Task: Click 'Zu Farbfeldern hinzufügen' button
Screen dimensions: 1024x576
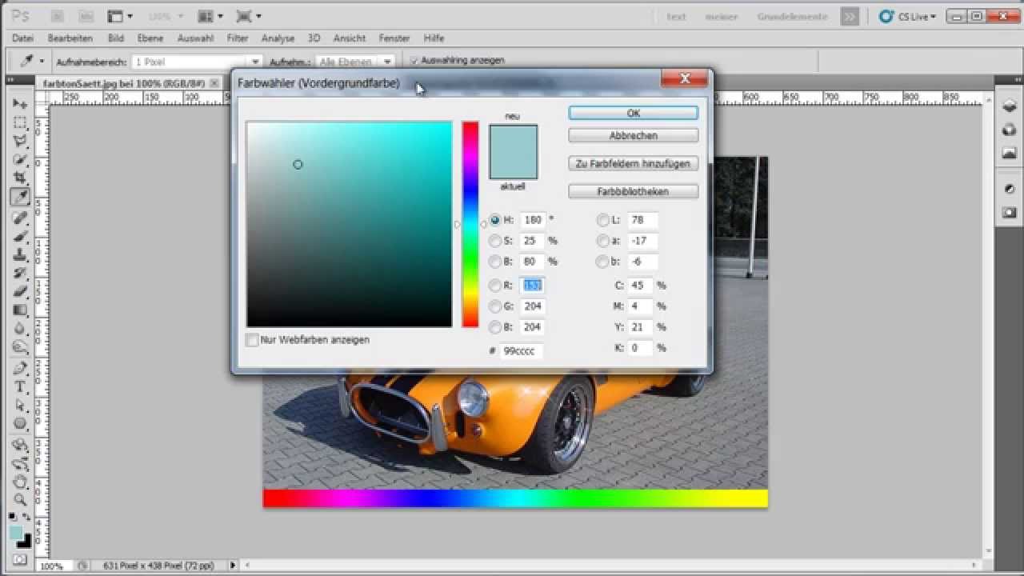Action: 634,164
